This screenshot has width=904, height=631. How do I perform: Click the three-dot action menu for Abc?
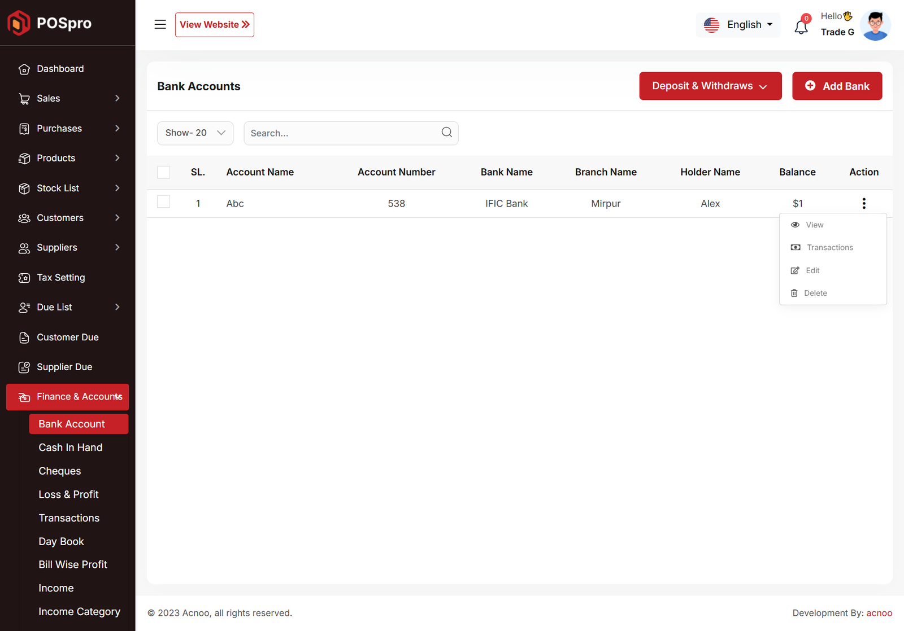863,203
